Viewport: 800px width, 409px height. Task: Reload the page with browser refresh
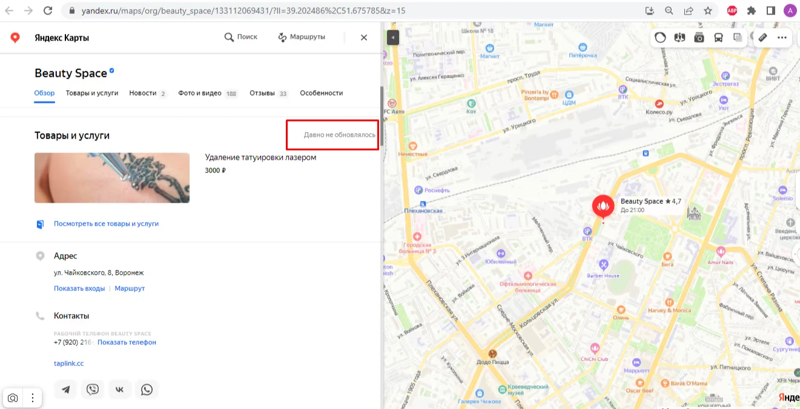[x=48, y=11]
